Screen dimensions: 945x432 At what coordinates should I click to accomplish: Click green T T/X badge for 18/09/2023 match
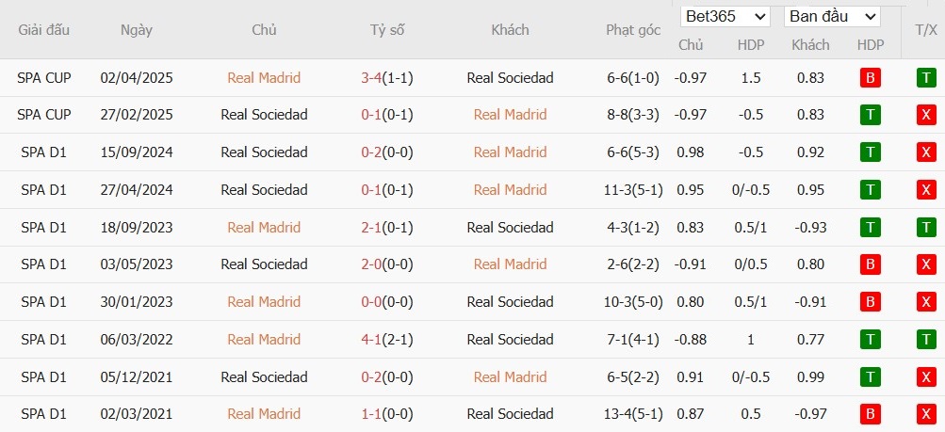point(925,227)
